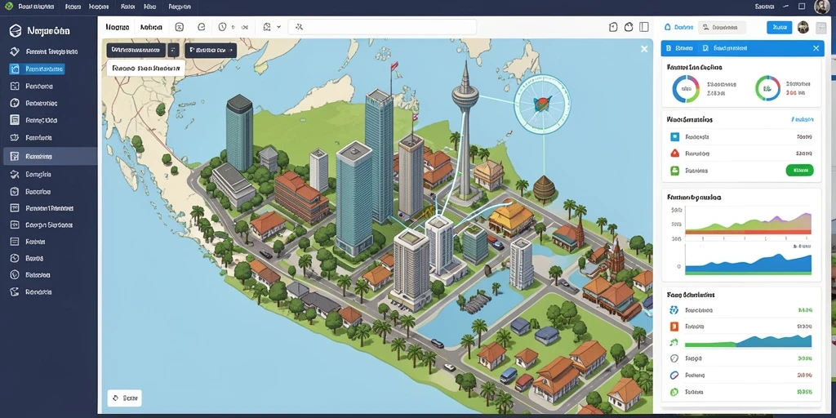Switch to the second tab in top toolbar
This screenshot has width=836, height=418.
click(151, 27)
